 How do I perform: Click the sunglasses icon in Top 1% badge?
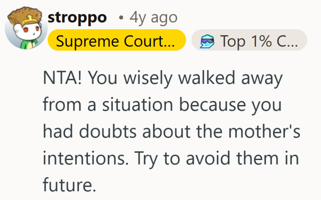click(x=207, y=42)
